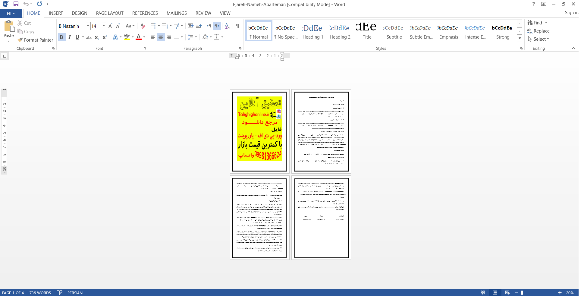This screenshot has height=296, width=581.
Task: Toggle center alignment
Action: coord(161,37)
